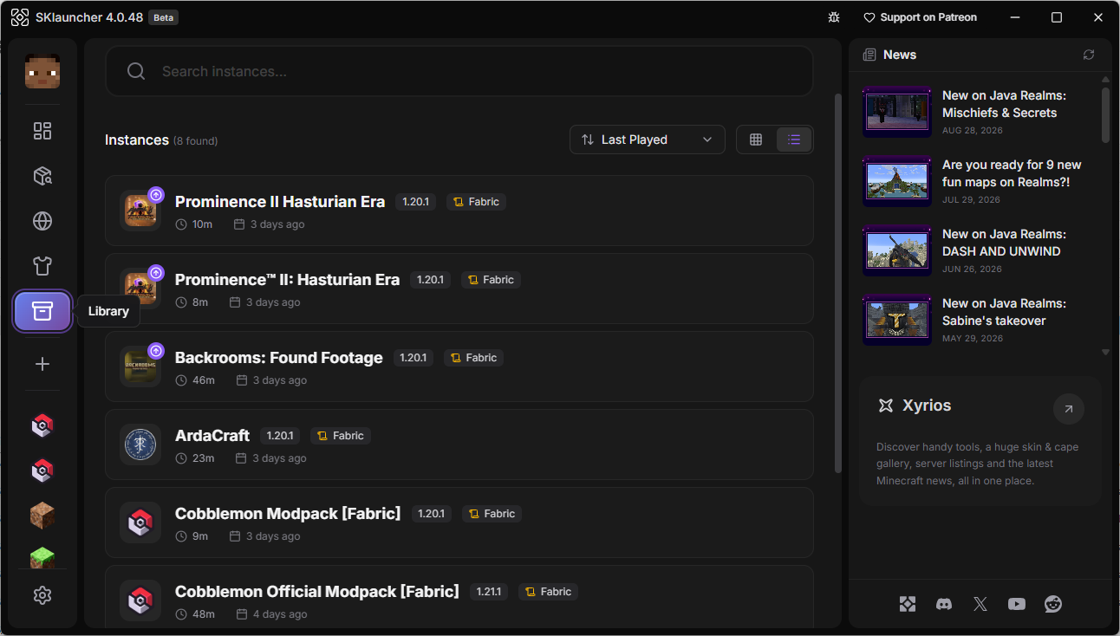Click the instances list vertical scrollbar
This screenshot has height=636, width=1120.
pyautogui.click(x=837, y=283)
